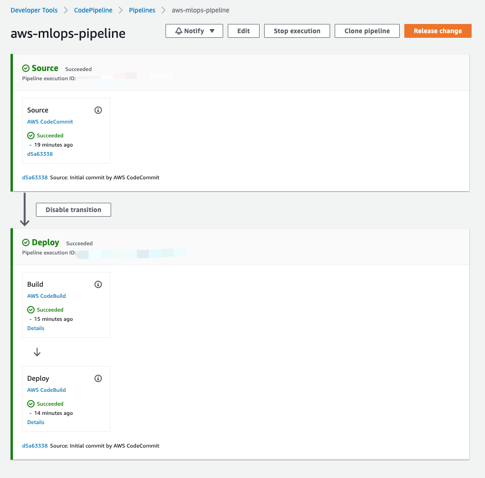Open AWS CodeCommit provider link
Viewport: 485px width, 478px height.
(x=50, y=122)
